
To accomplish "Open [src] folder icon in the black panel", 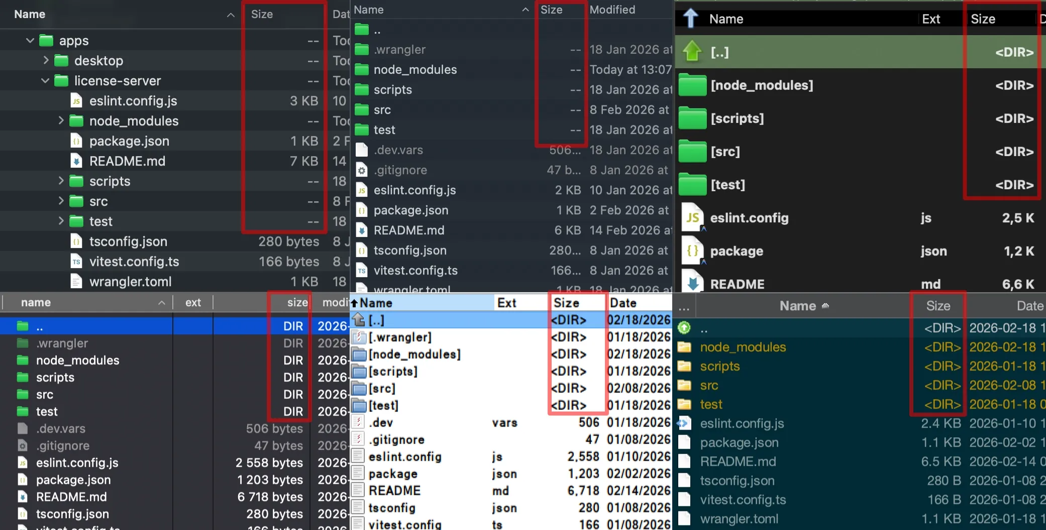I will 692,152.
